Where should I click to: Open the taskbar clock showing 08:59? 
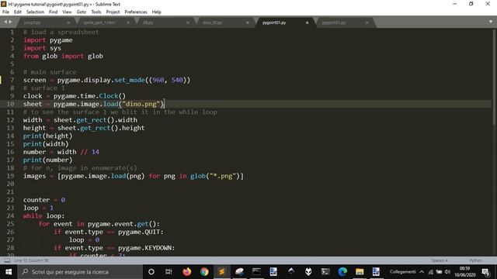coord(464,272)
